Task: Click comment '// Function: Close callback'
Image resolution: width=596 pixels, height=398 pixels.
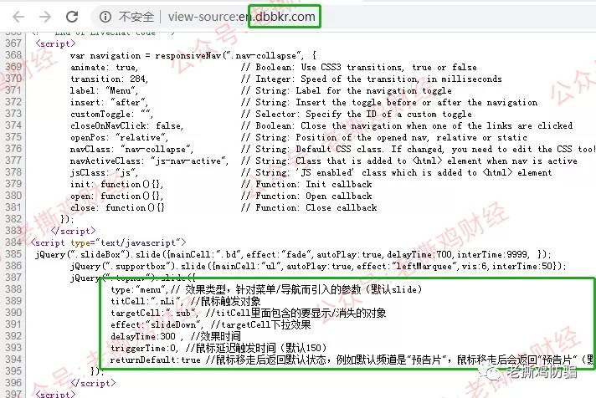Action: pos(309,207)
